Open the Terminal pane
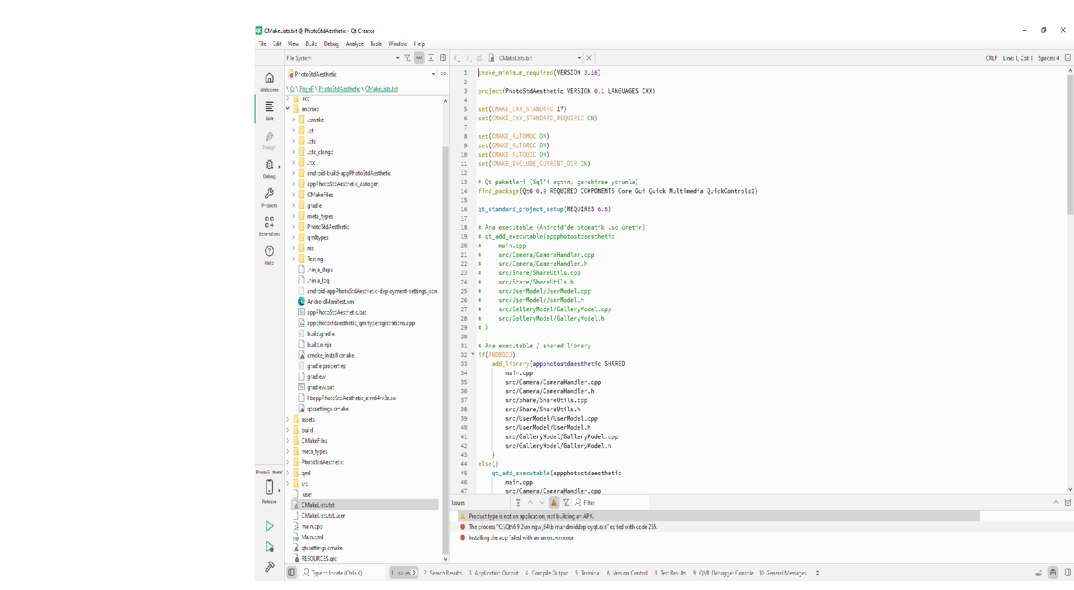The width and height of the screenshot is (1074, 590). point(587,573)
